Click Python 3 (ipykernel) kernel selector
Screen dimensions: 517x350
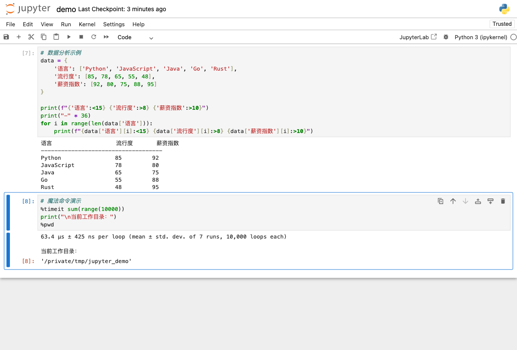481,37
